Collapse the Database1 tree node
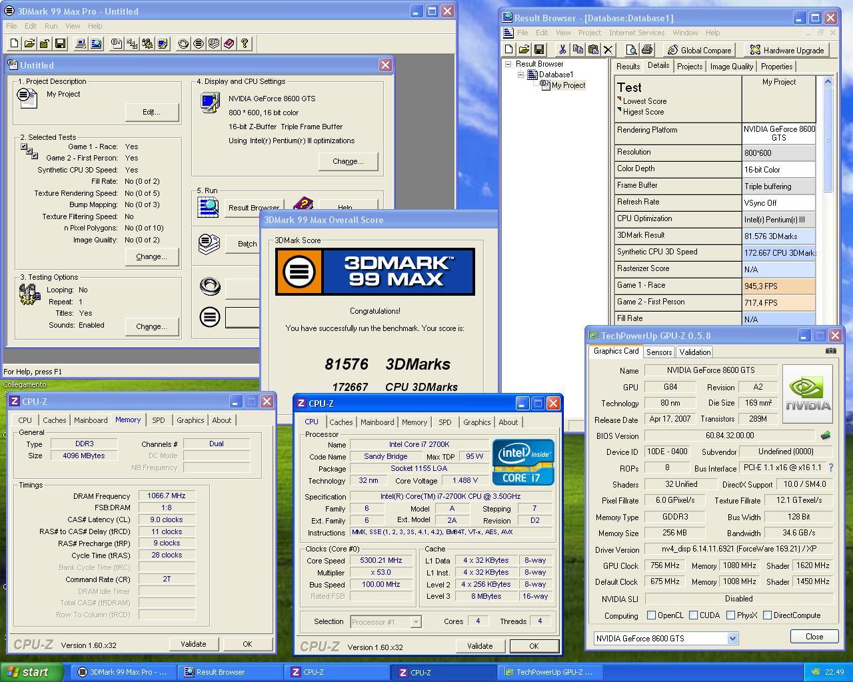Screen dimensions: 853x682 521,75
